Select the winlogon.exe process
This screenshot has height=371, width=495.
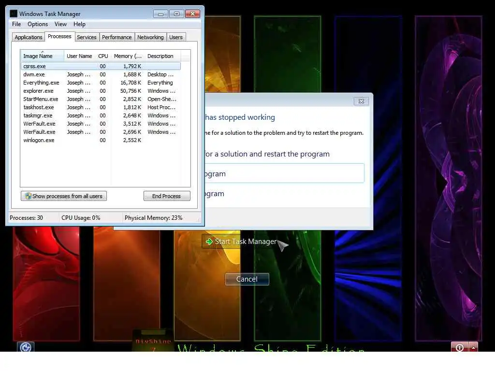click(101, 140)
